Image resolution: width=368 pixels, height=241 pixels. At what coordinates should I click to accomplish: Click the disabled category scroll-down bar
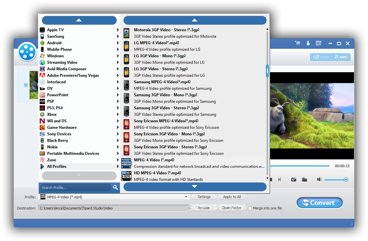[x=79, y=176]
